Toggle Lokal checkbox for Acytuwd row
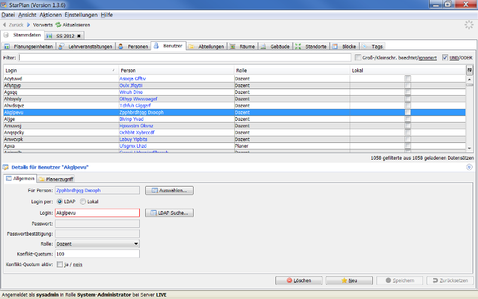 (407, 78)
